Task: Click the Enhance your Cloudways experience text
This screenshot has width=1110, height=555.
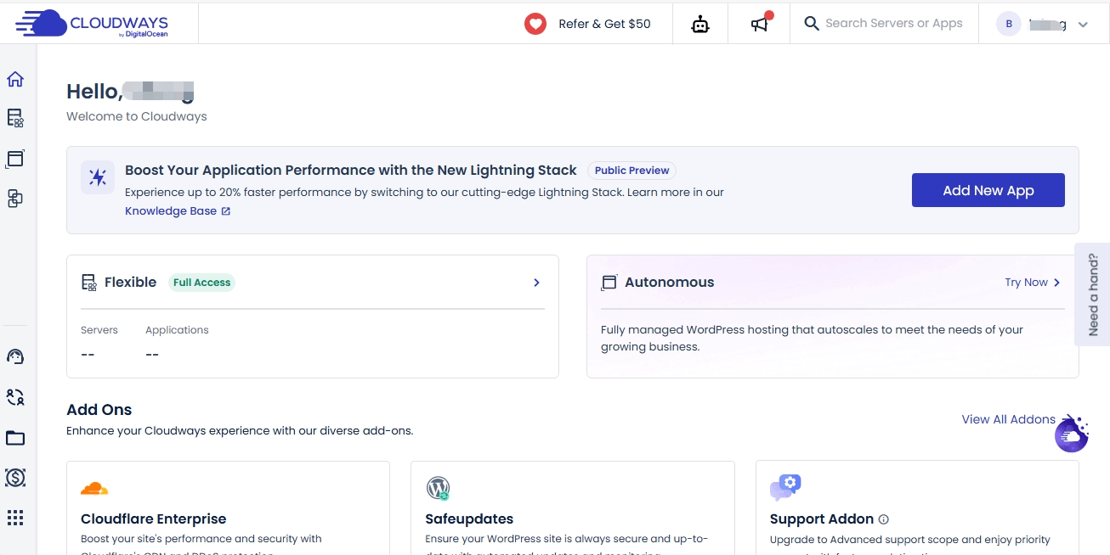Action: coord(240,431)
